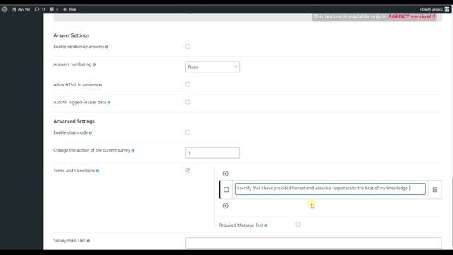453x255 pixels.
Task: Click into the certify statement text field
Action: click(x=331, y=189)
